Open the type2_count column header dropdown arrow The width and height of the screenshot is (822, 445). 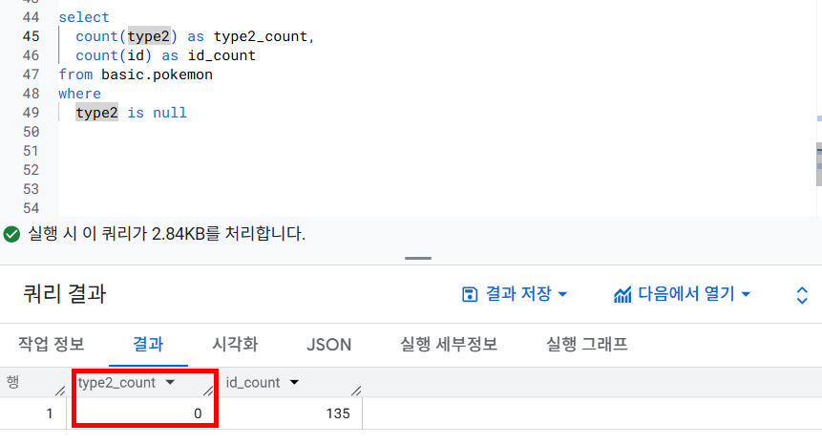point(171,383)
